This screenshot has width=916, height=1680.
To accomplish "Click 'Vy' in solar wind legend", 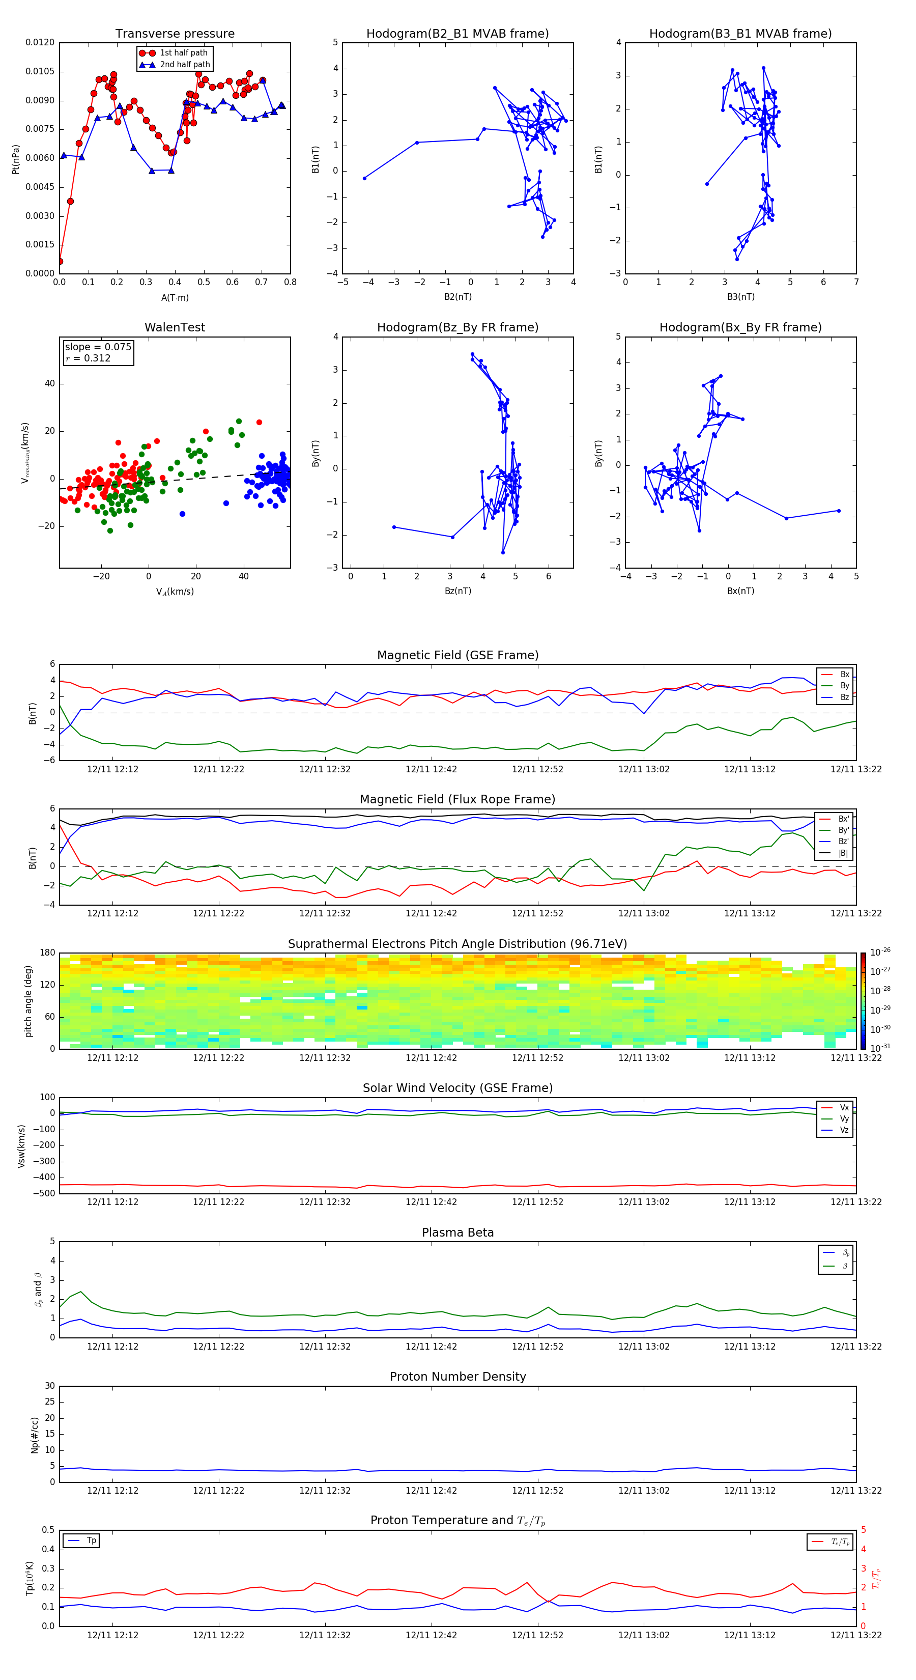I will pos(844,1119).
